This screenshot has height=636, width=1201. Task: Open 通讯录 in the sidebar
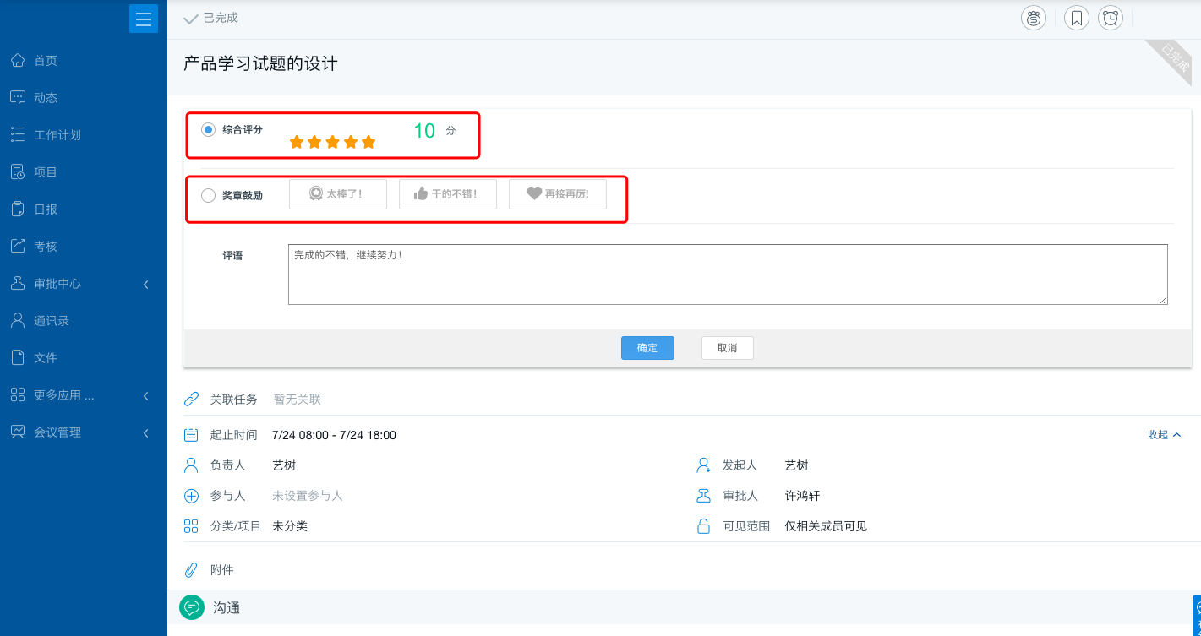pos(52,321)
